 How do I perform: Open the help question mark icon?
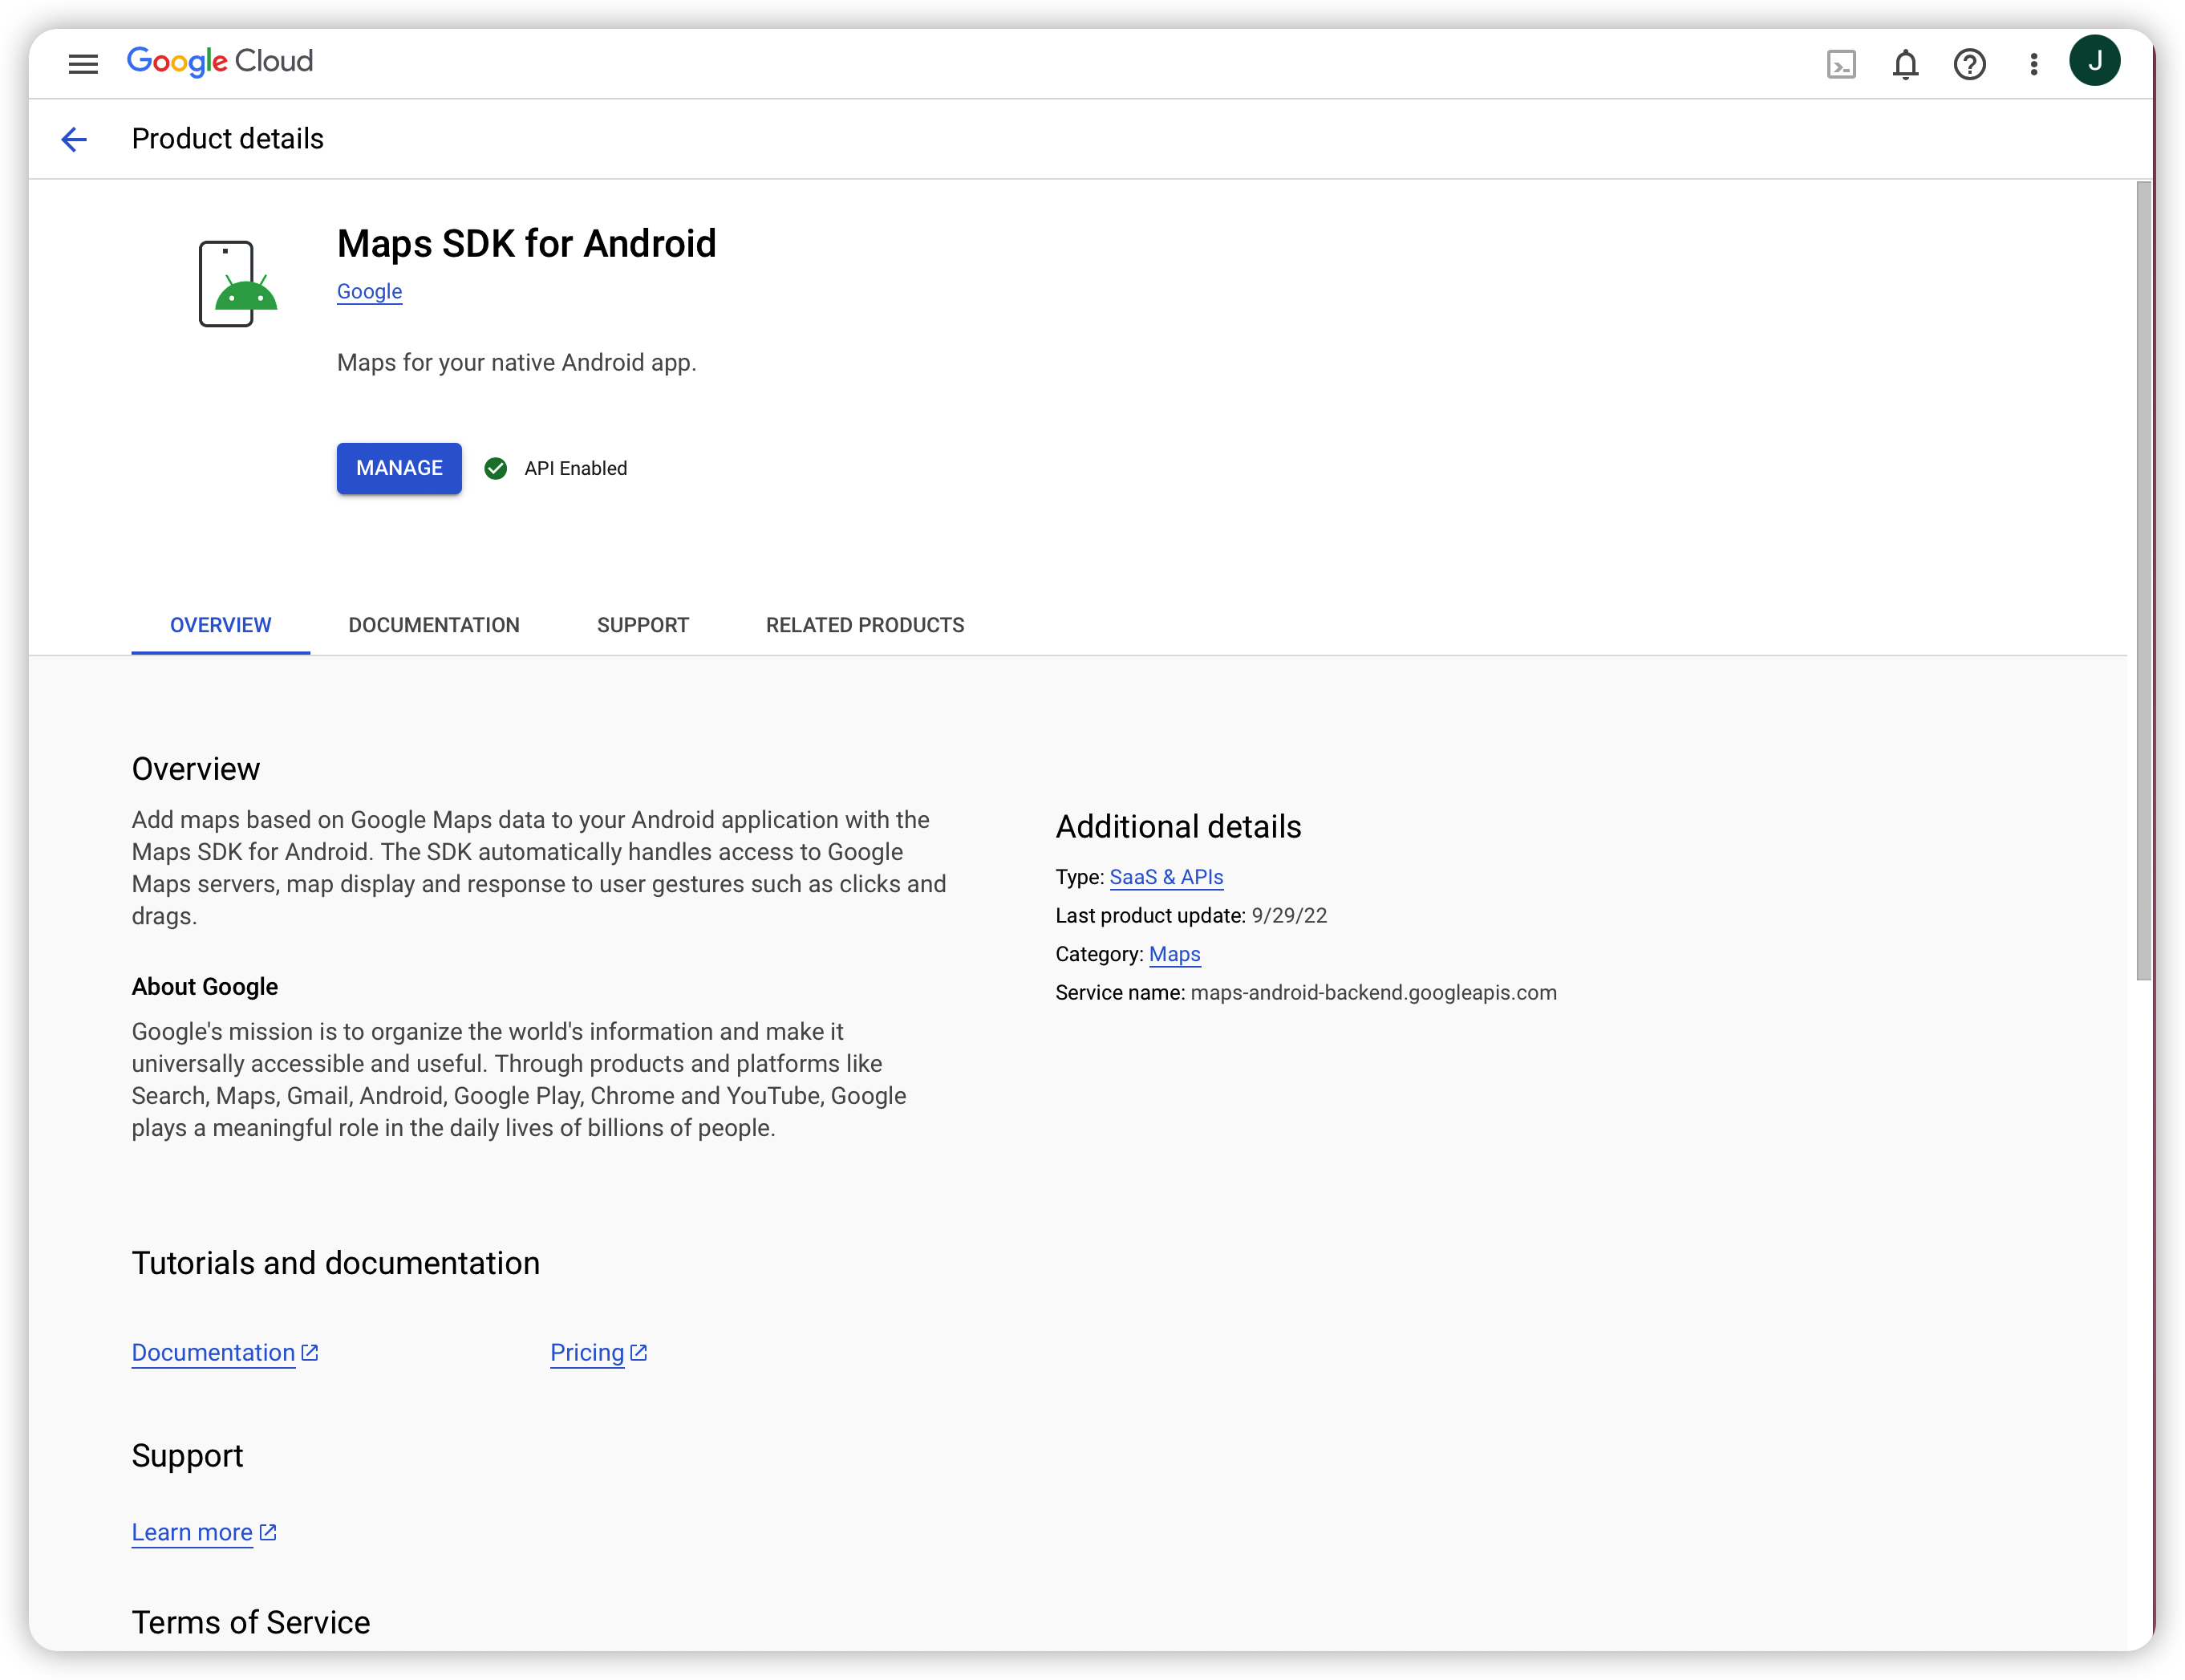(x=1969, y=65)
